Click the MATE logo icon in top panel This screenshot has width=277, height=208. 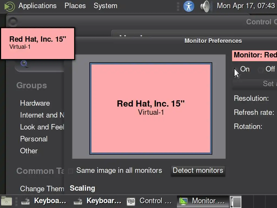click(x=9, y=6)
